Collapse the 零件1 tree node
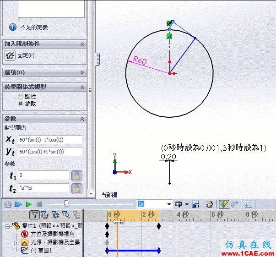The height and width of the screenshot is (257, 276). 7,226
